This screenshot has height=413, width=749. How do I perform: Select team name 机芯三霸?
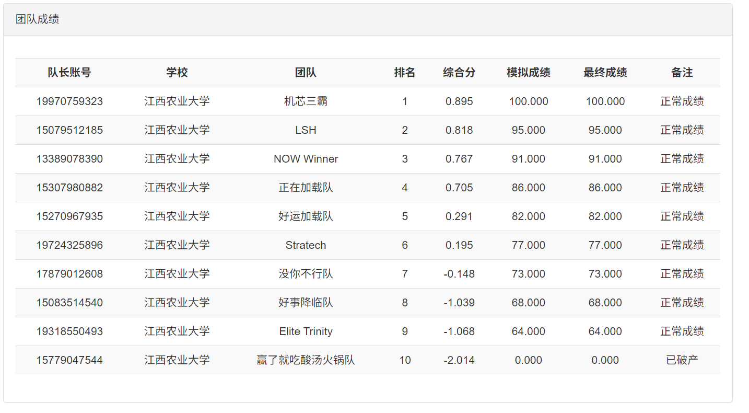[306, 101]
